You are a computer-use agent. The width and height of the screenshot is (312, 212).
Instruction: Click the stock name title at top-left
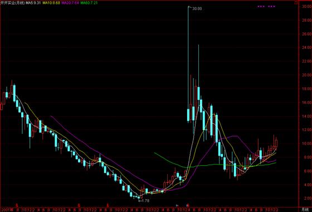pos(12,3)
